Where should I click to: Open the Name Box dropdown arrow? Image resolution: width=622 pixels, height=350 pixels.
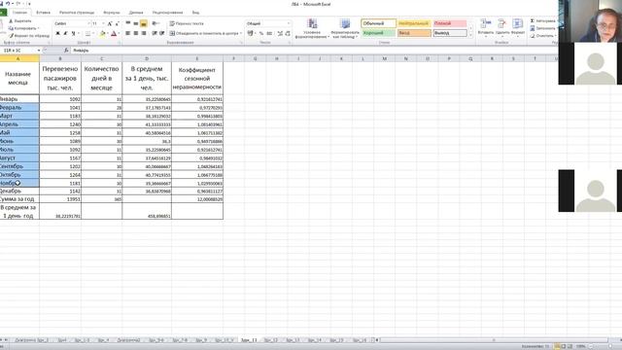click(39, 51)
